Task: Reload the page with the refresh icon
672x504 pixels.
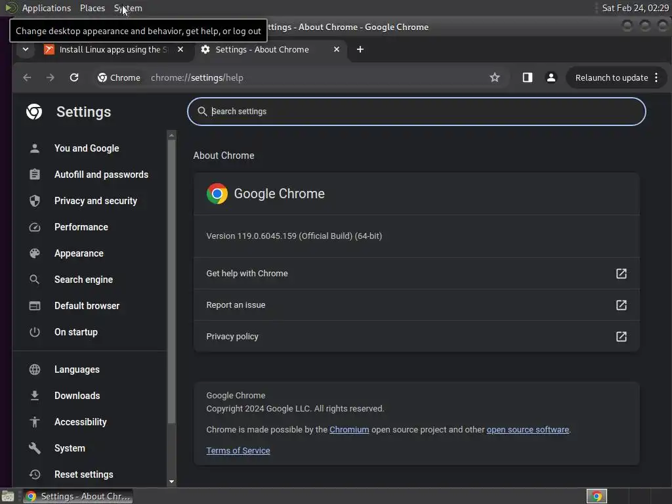Action: [x=74, y=77]
